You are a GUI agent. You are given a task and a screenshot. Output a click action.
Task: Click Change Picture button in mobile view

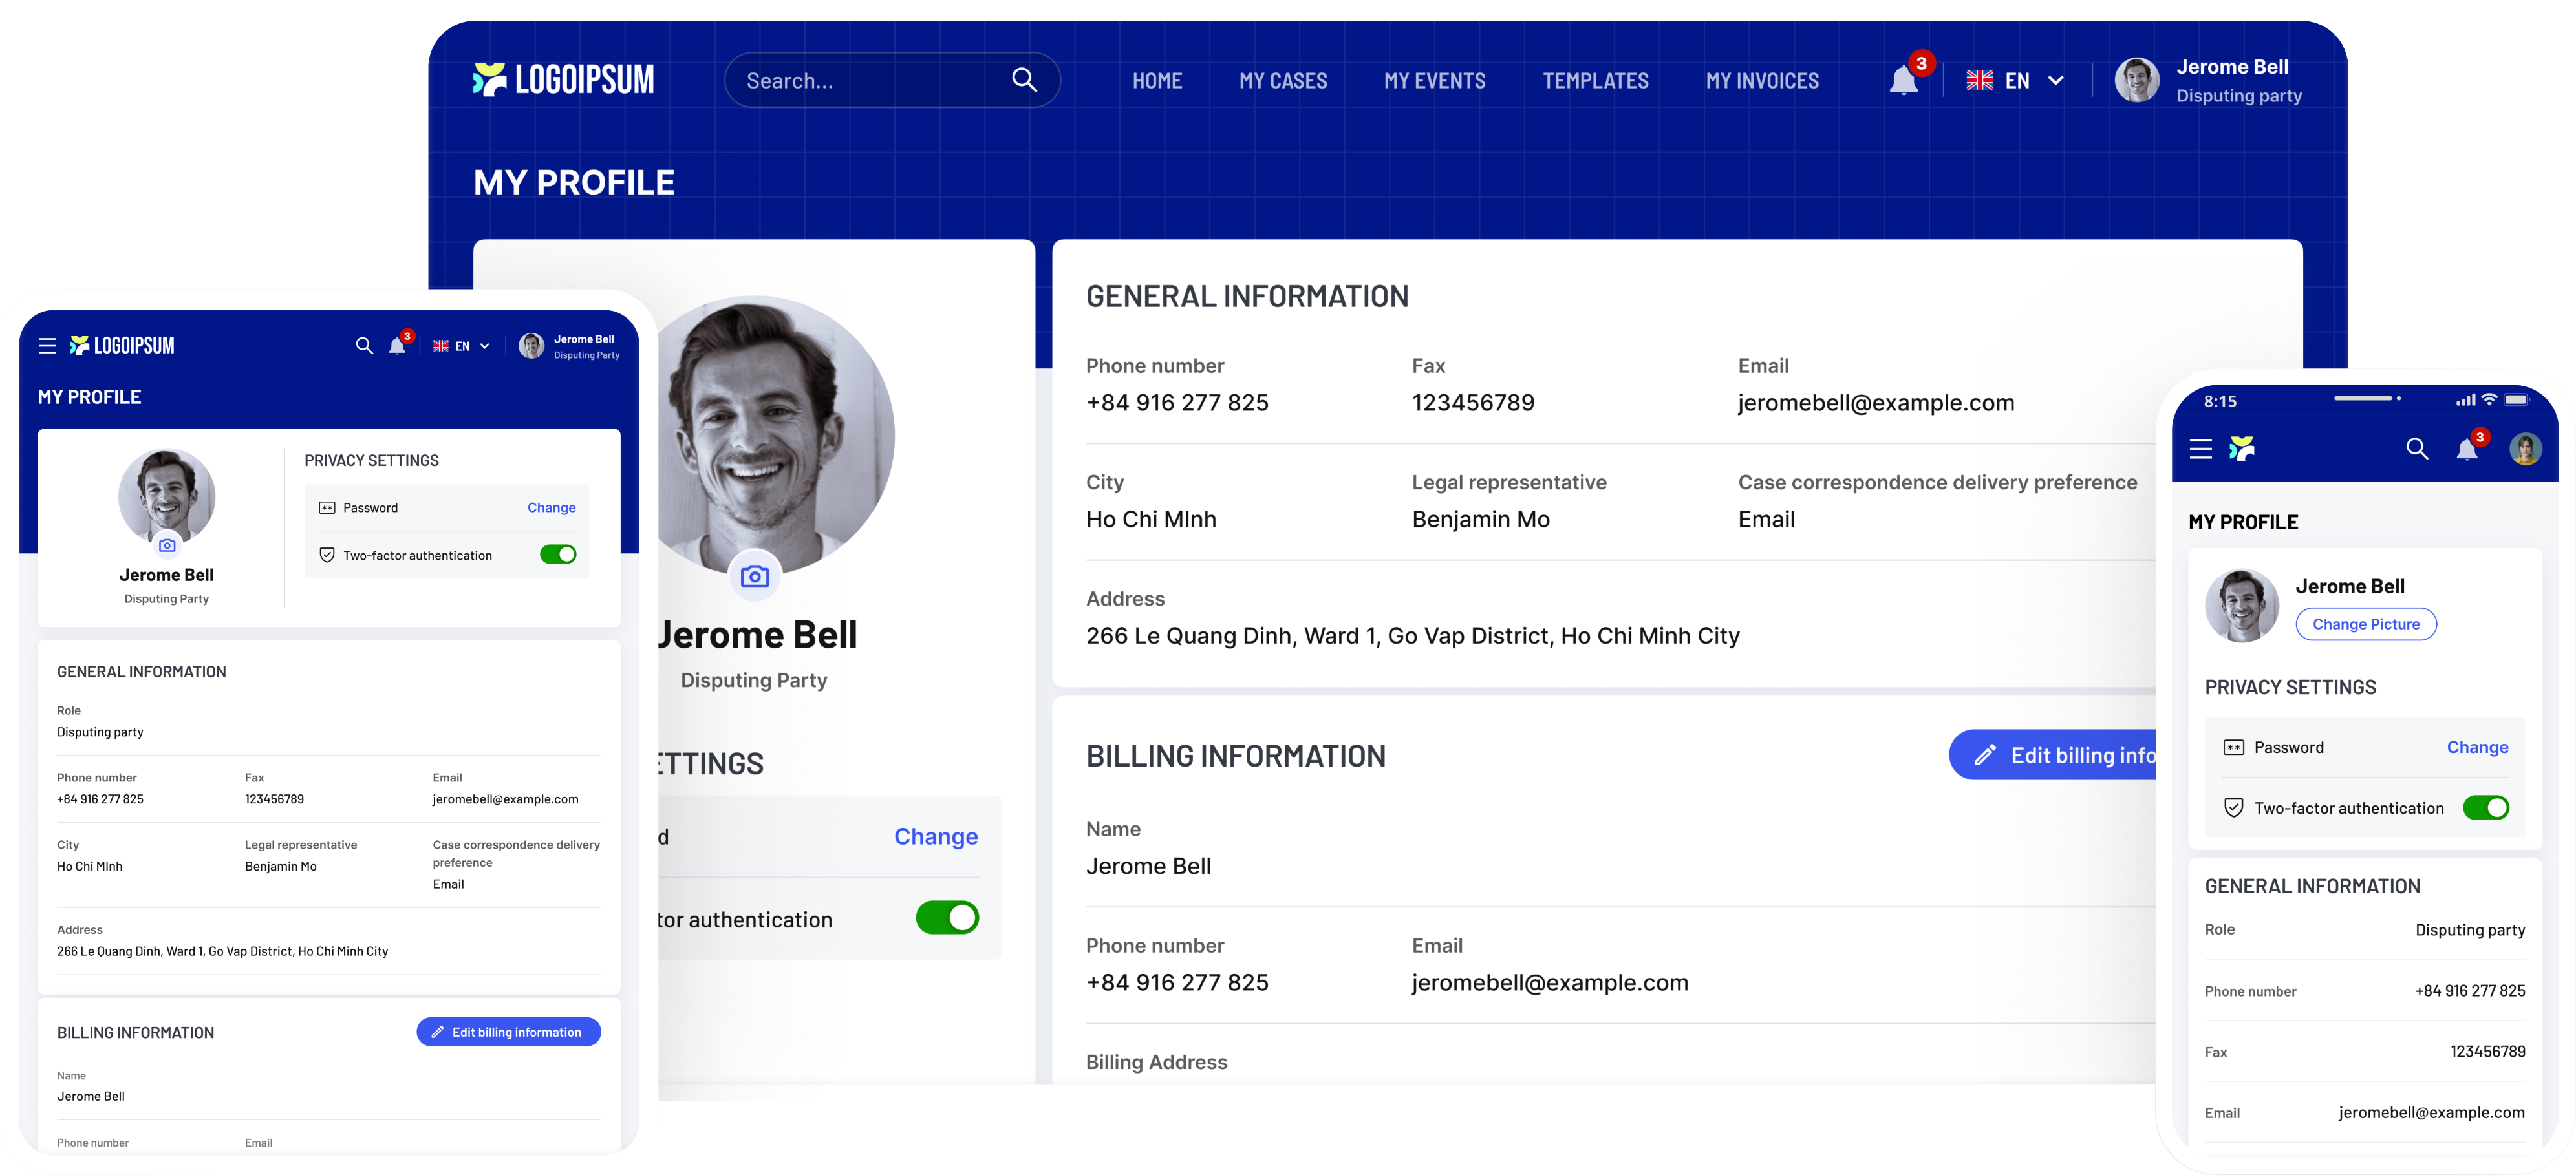(2366, 624)
